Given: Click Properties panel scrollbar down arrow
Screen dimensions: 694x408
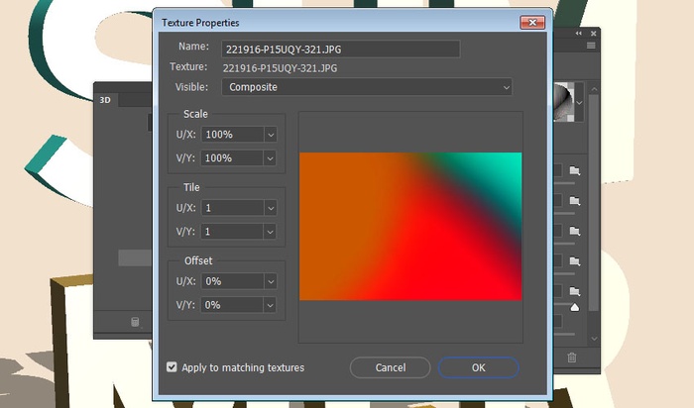Looking at the screenshot, I should coord(594,339).
